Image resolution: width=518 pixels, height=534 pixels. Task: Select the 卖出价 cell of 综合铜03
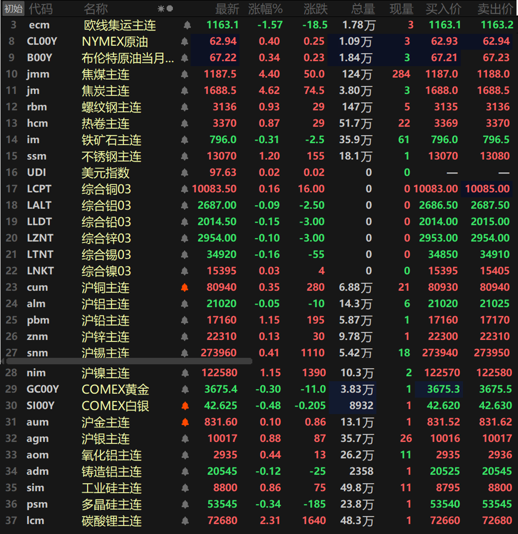coord(487,189)
